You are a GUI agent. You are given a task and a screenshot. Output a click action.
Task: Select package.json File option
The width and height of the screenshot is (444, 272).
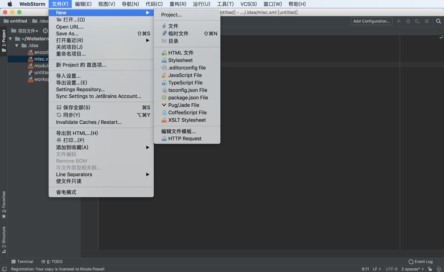pos(187,97)
